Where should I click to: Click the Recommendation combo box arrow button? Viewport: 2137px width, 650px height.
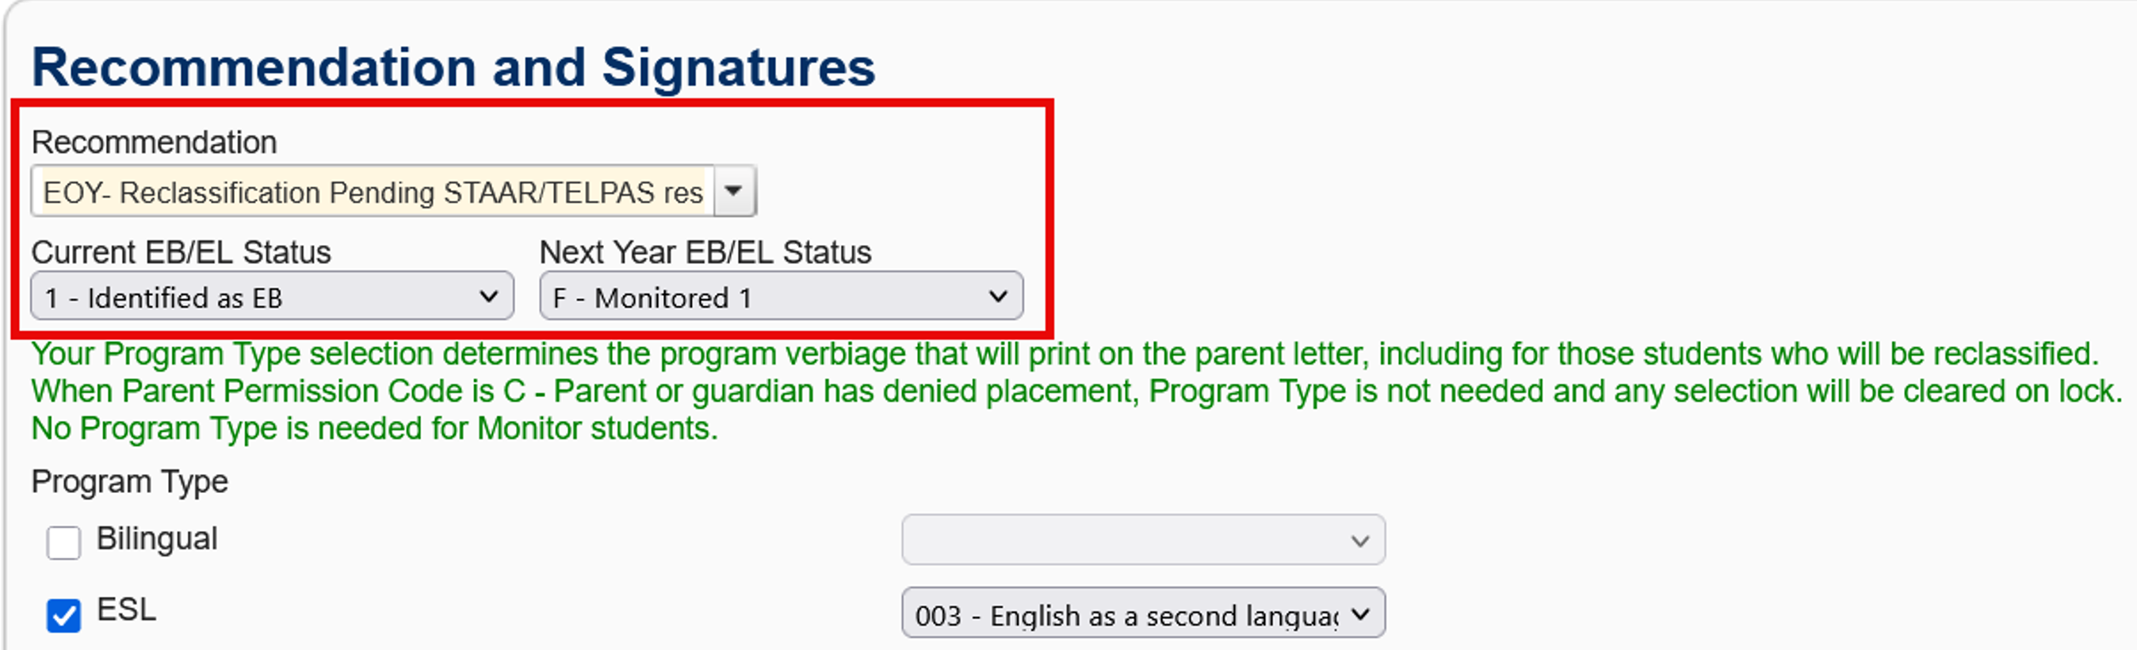click(733, 192)
